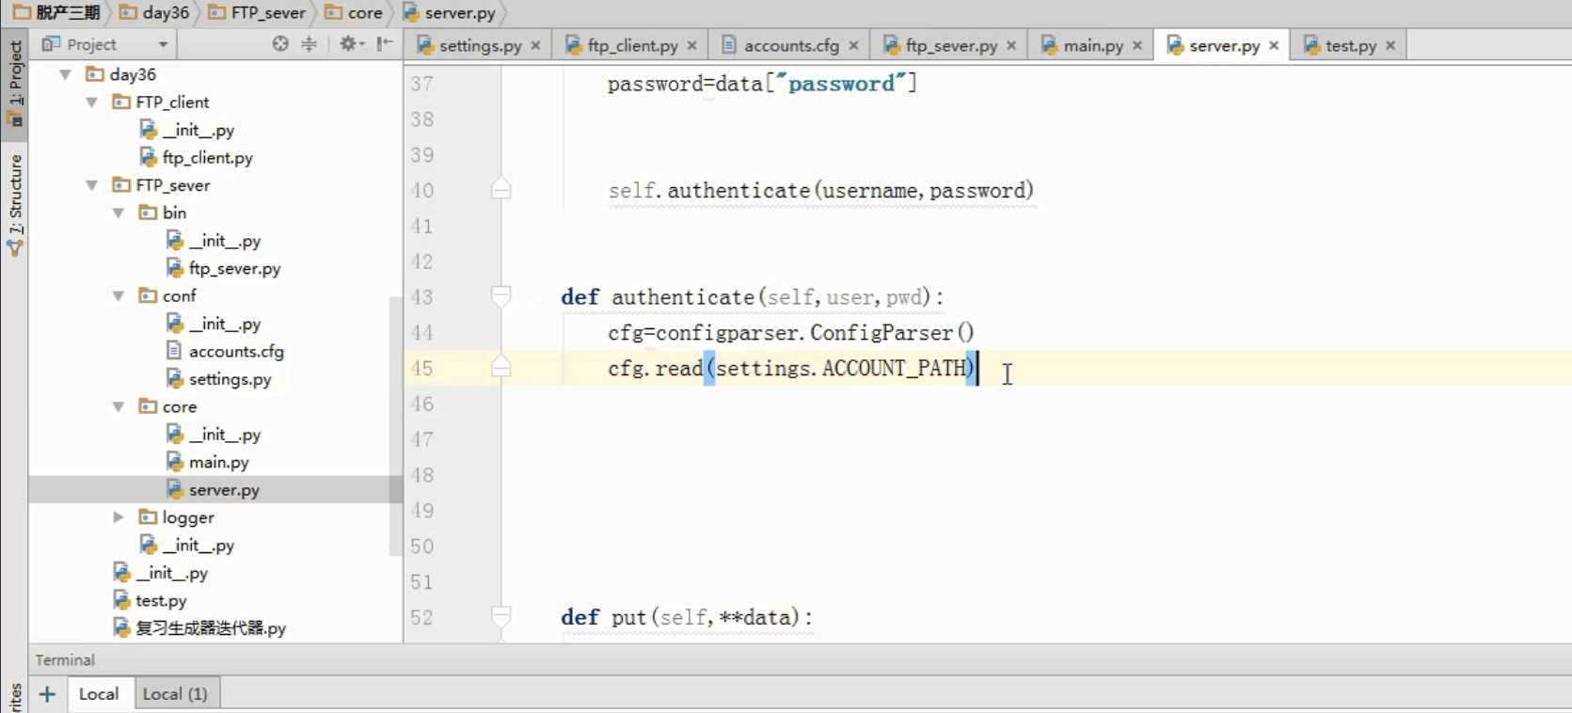Click the scroll-from-source target icon in Project panel
Image resolution: width=1572 pixels, height=713 pixels.
(x=279, y=44)
